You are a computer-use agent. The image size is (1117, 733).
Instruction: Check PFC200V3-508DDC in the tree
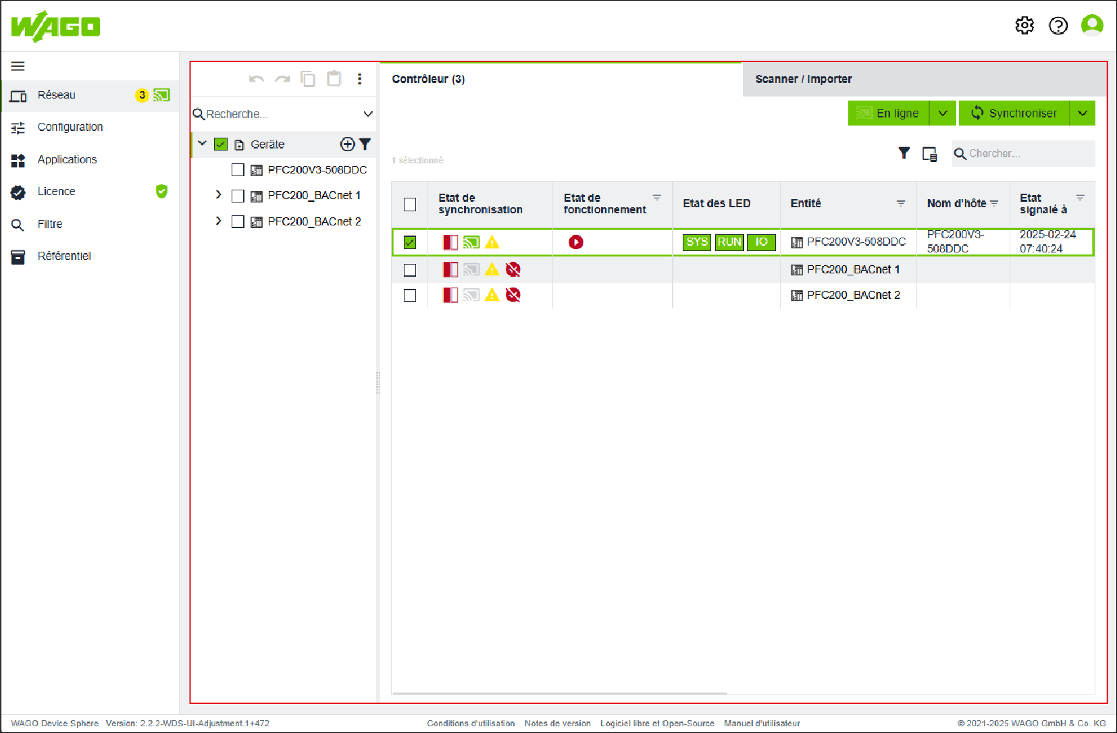238,169
